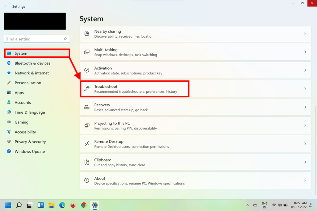Show hidden system tray icons
The image size is (317, 211).
247,205
